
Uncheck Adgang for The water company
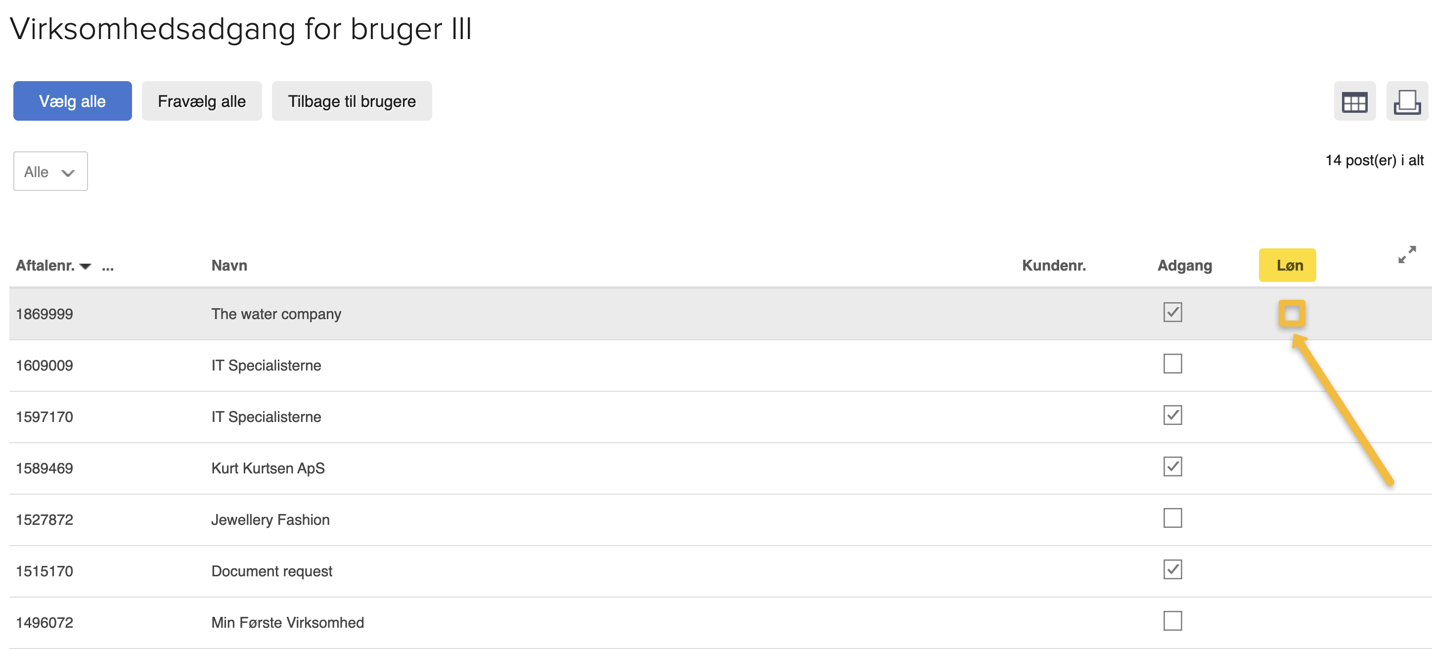tap(1172, 313)
